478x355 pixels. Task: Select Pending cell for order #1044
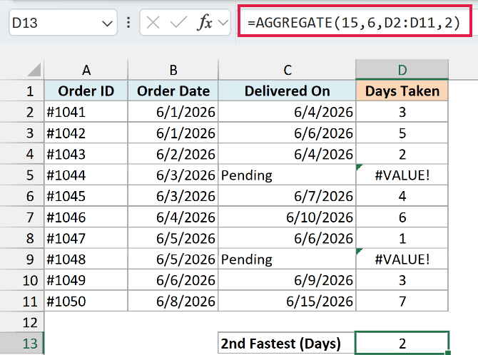coord(288,175)
